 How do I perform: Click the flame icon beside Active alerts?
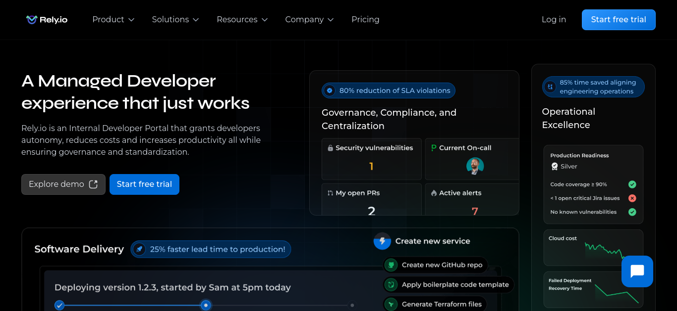coord(434,193)
